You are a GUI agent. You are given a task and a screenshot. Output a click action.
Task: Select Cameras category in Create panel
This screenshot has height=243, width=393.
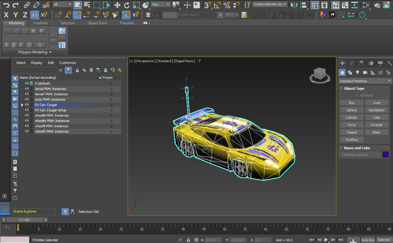(365, 73)
